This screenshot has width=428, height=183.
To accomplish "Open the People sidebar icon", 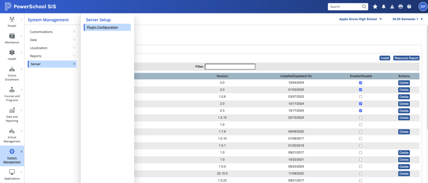I will tap(12, 19).
